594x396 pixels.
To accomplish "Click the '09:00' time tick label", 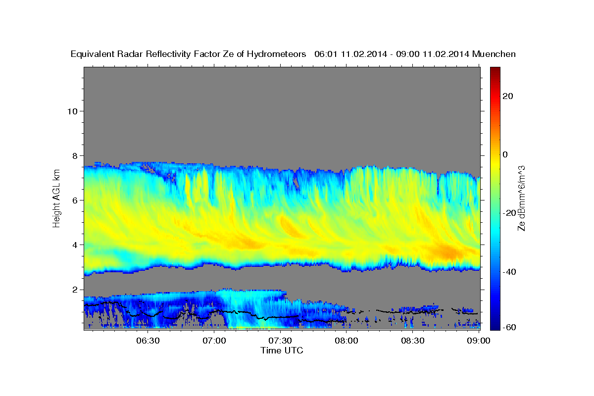I will click(479, 341).
